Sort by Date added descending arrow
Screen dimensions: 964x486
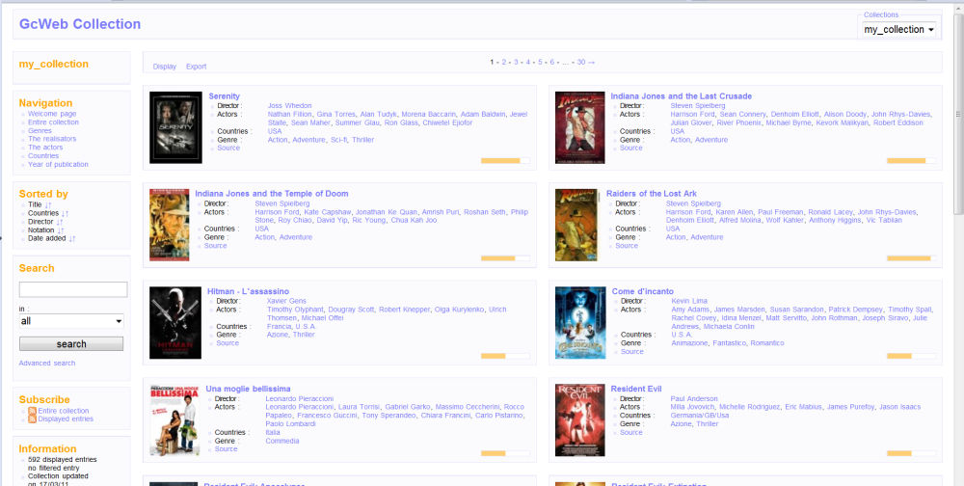pos(70,239)
